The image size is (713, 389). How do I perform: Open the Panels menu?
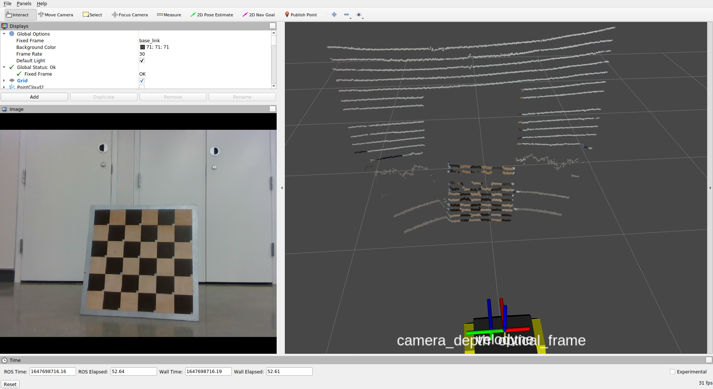pos(24,3)
